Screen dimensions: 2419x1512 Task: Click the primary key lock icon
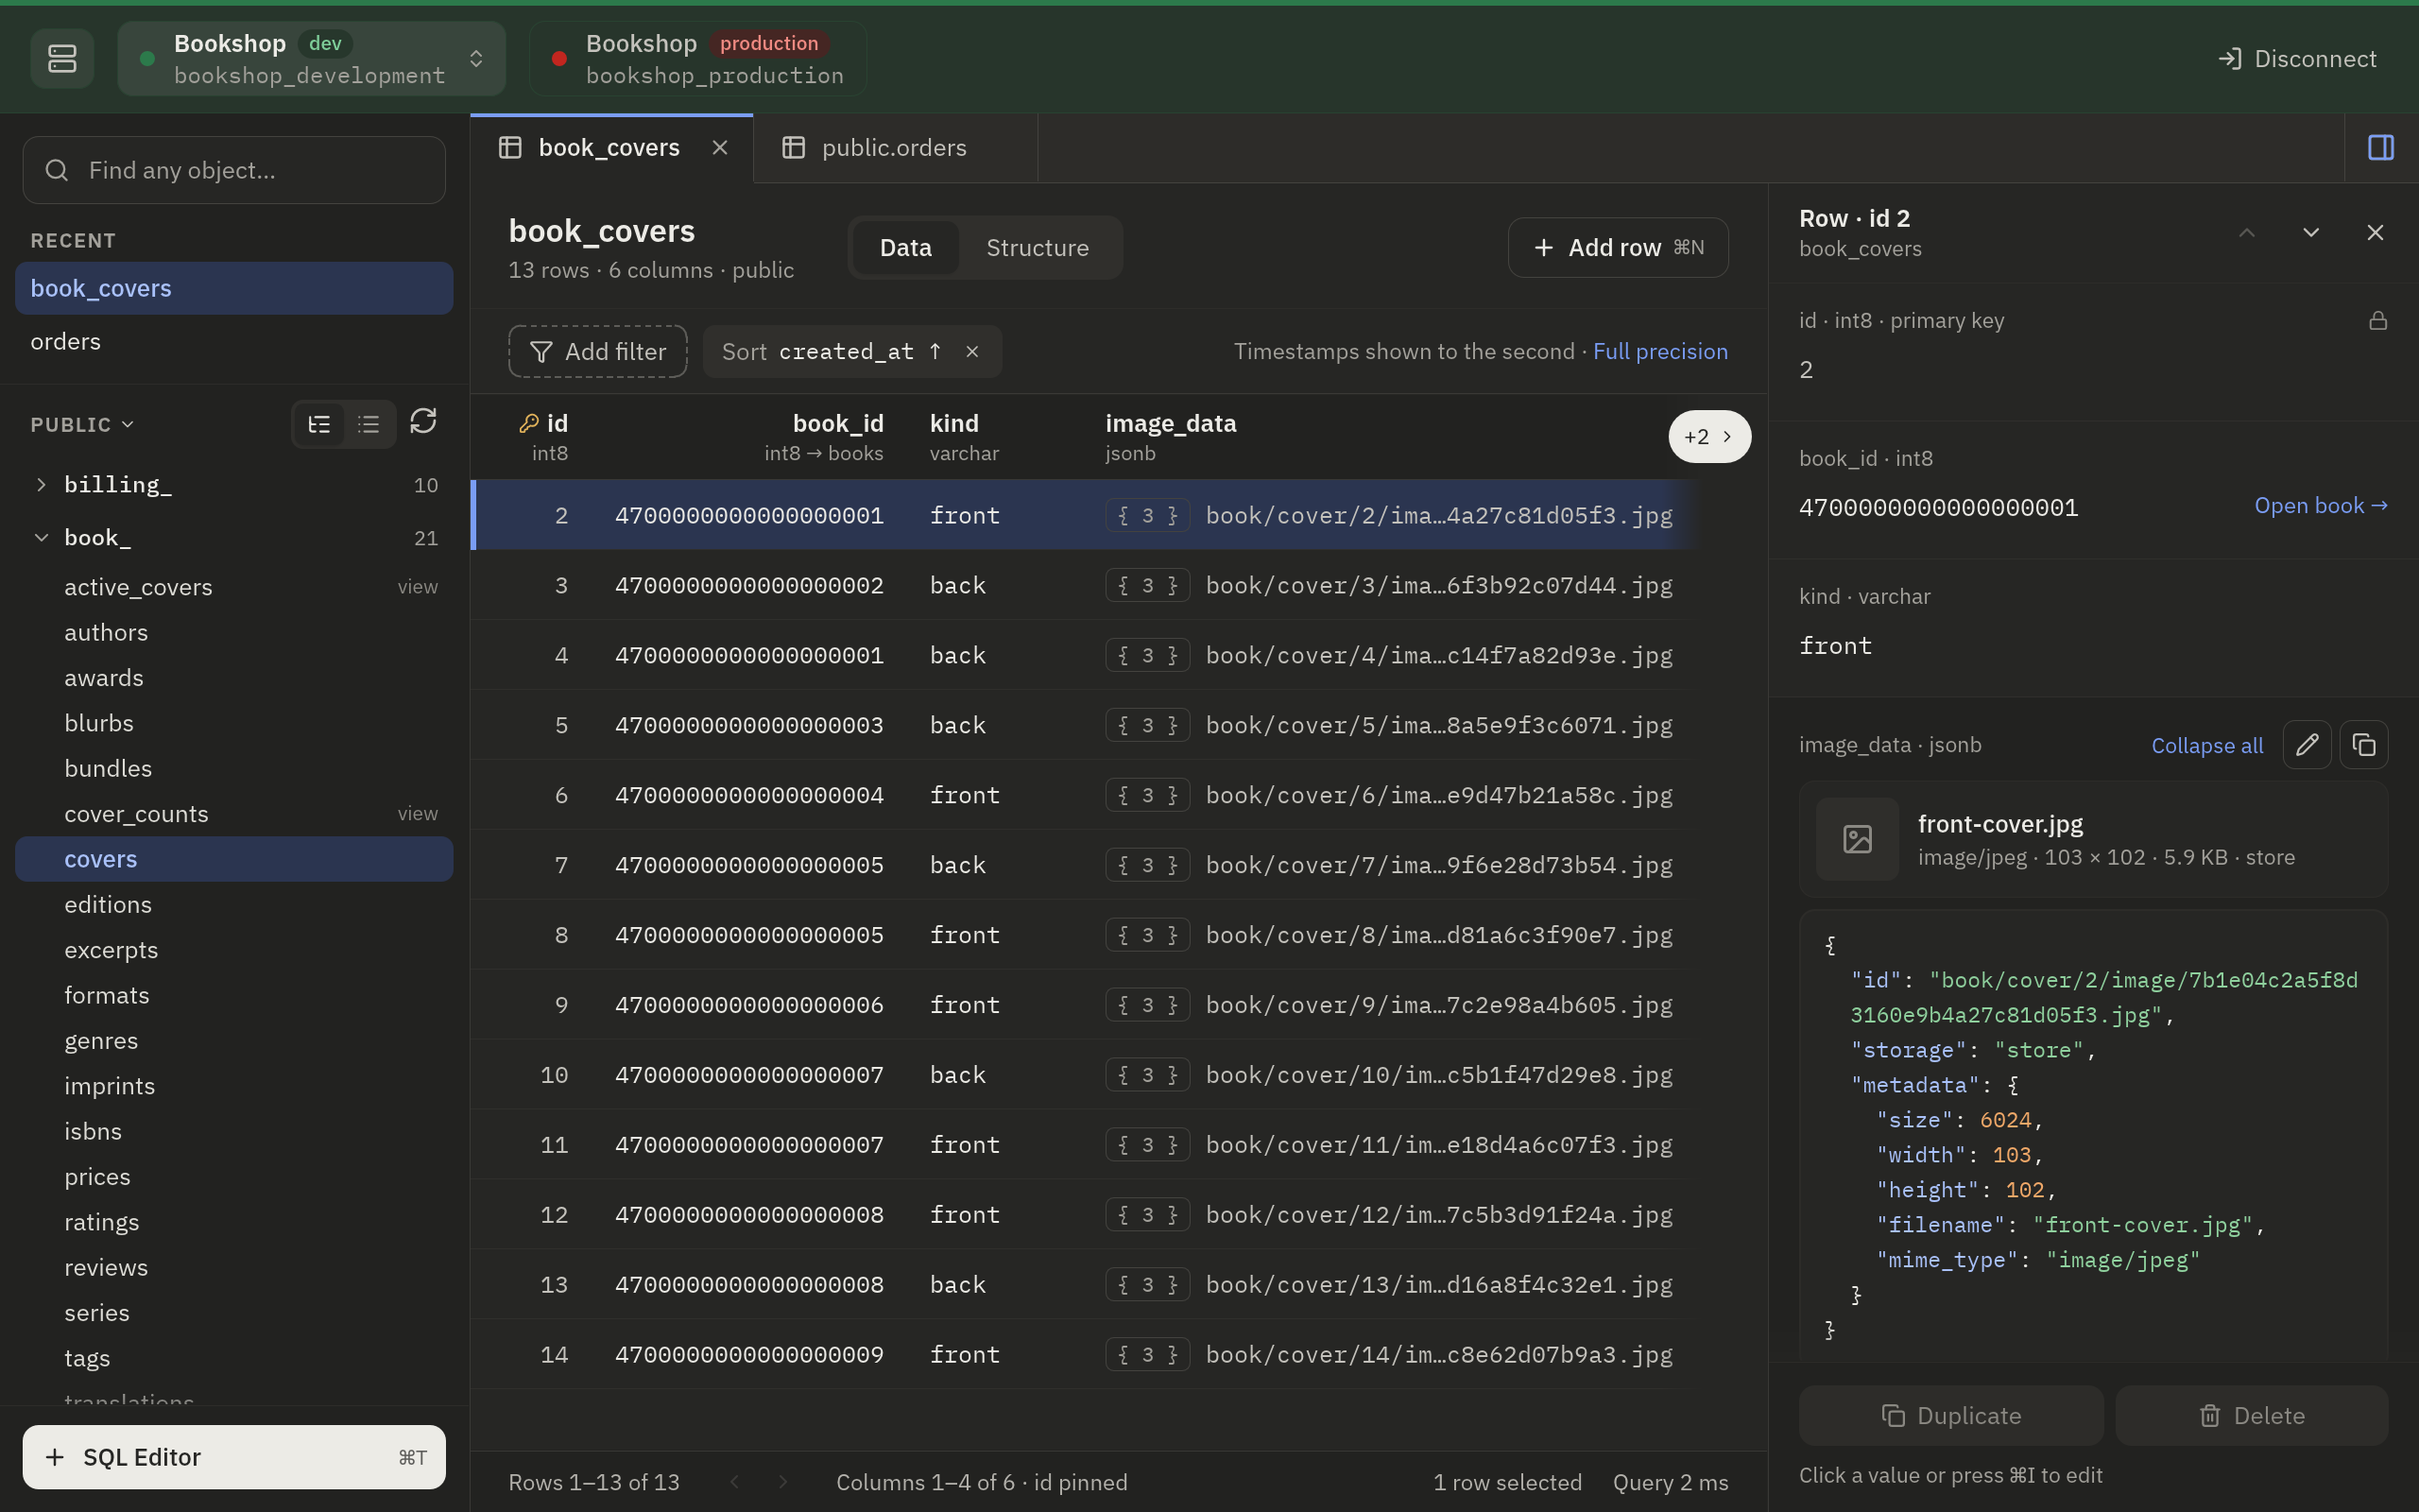(x=2378, y=321)
